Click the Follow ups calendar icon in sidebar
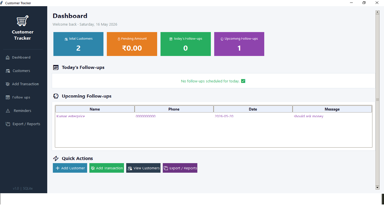Screen dimensions: 384x216 click(8, 97)
